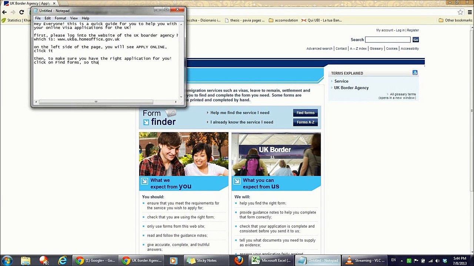474x266 pixels.
Task: Open the Accessibility link
Action: point(410,49)
